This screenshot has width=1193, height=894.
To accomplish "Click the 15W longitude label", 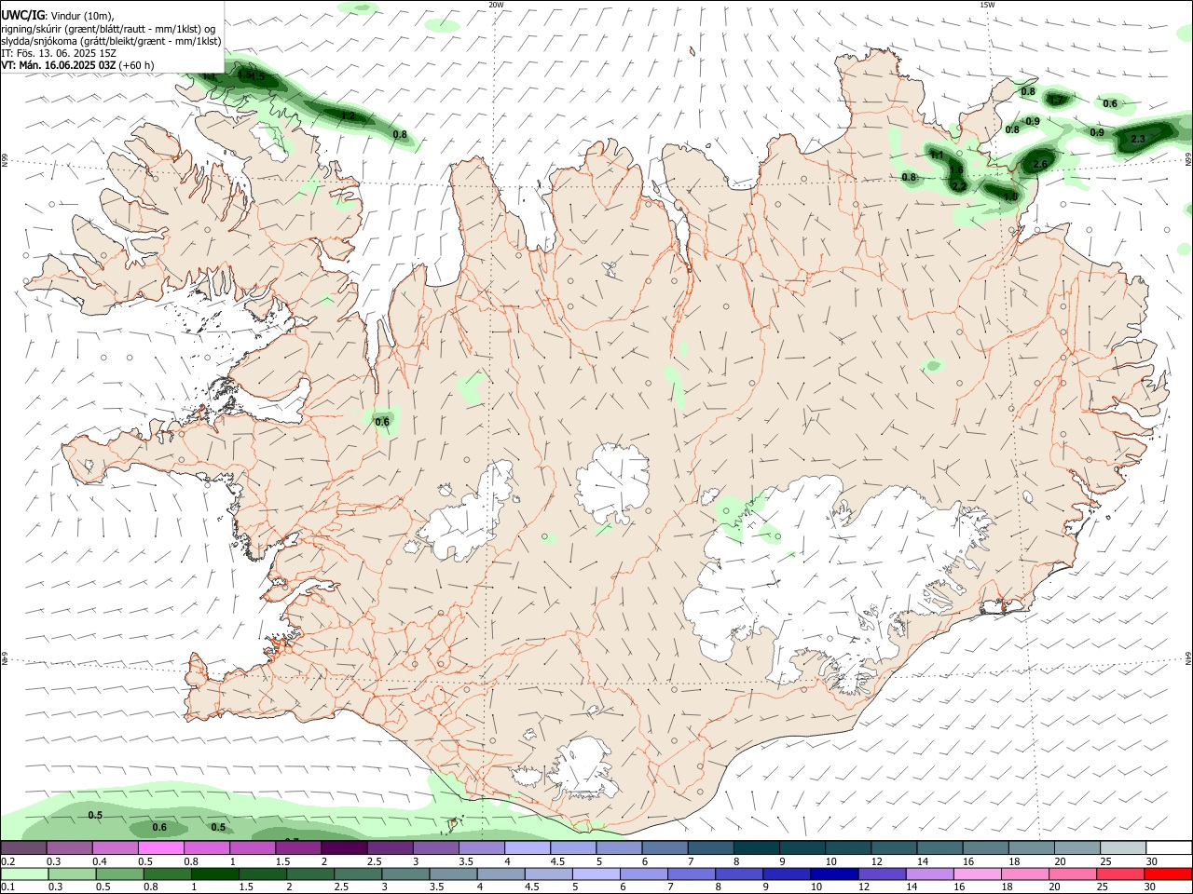I will [x=987, y=5].
